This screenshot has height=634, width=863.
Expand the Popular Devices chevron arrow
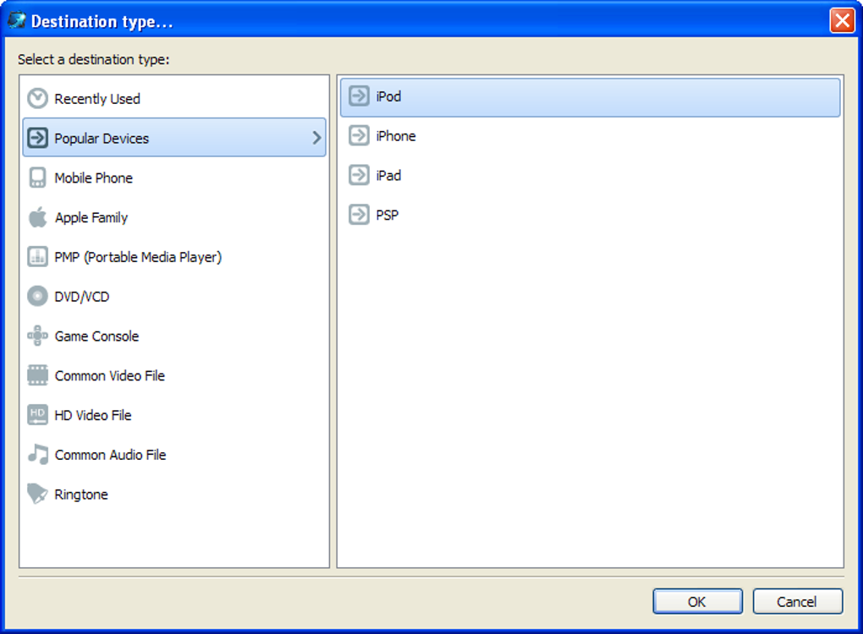316,138
